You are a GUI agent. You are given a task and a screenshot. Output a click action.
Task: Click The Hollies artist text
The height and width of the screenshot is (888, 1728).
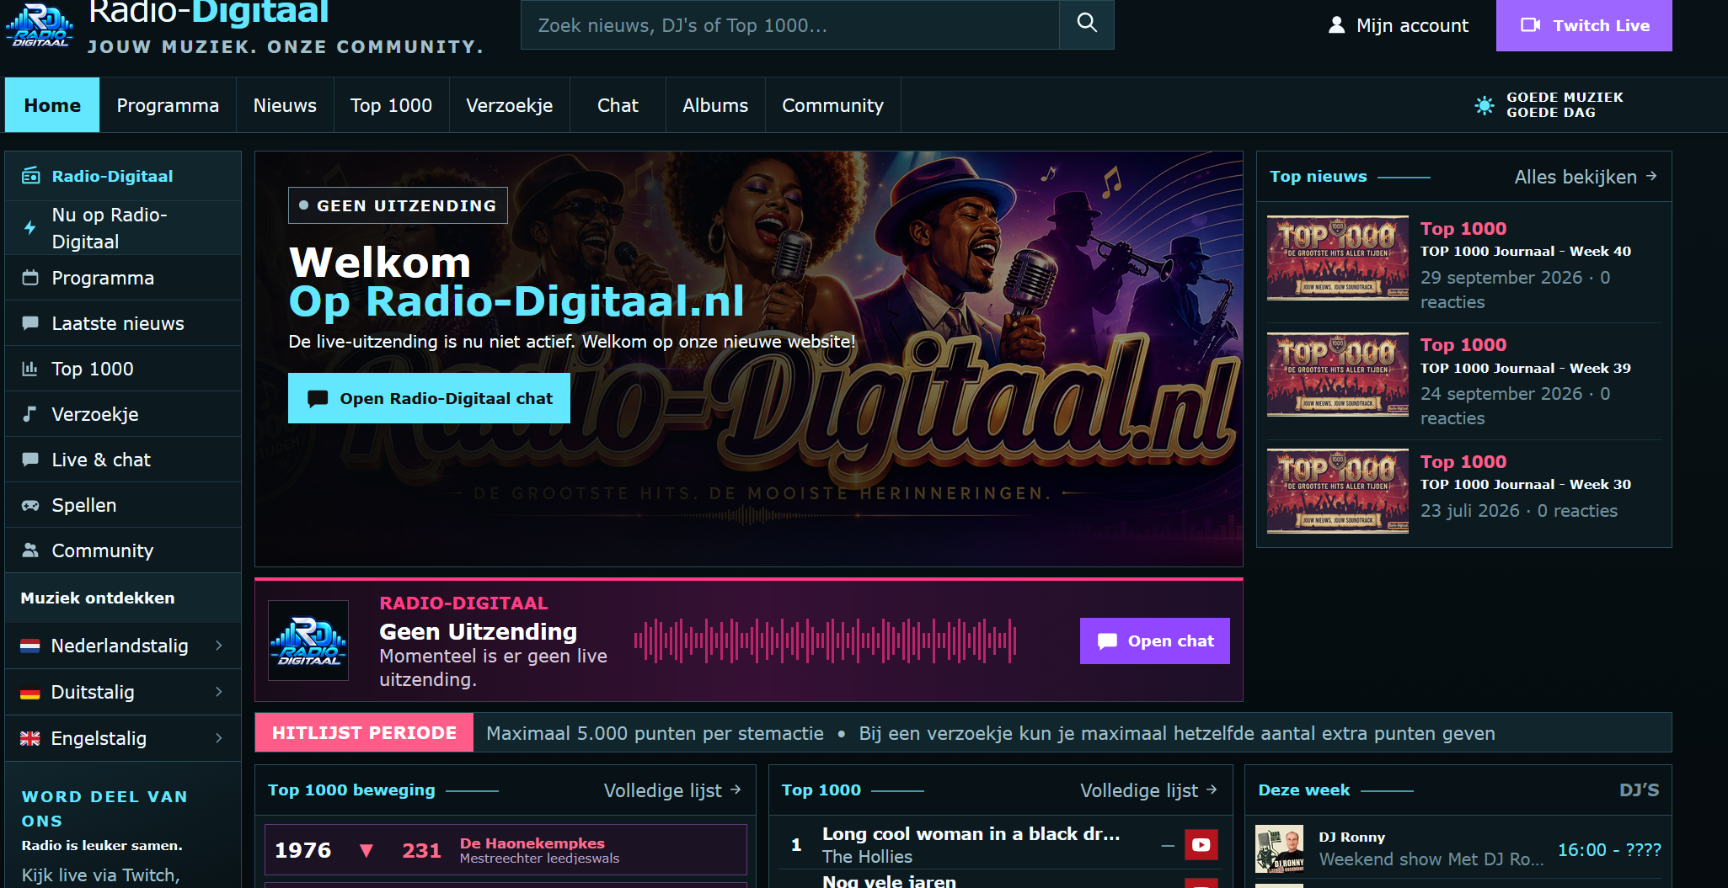click(867, 857)
